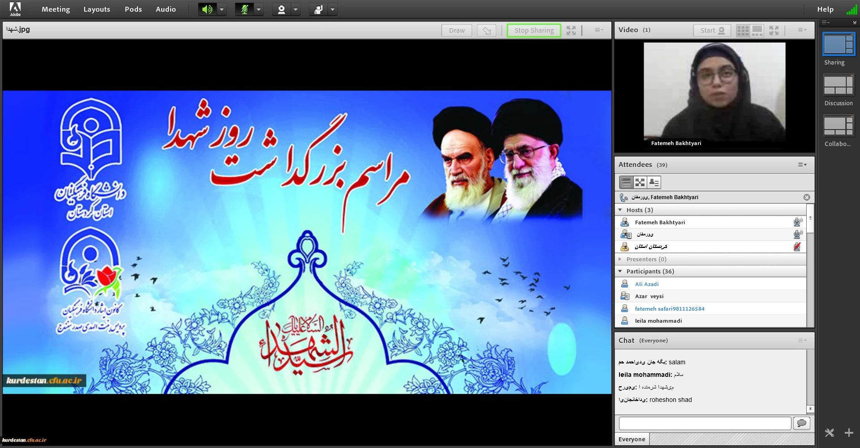Toggle the speaker audio icon

tap(207, 9)
